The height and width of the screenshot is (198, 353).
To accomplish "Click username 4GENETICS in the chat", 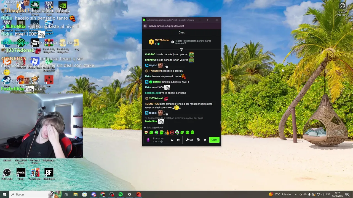I will click(152, 104).
